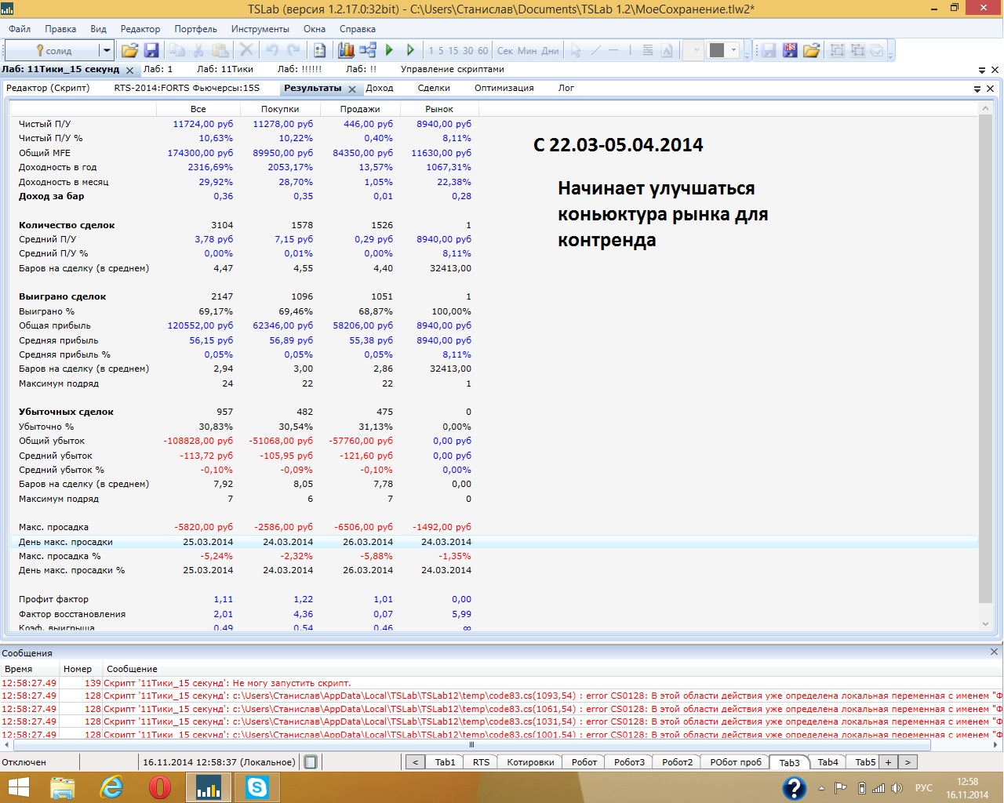Click the colored bar chart toolbar icon

[x=346, y=50]
